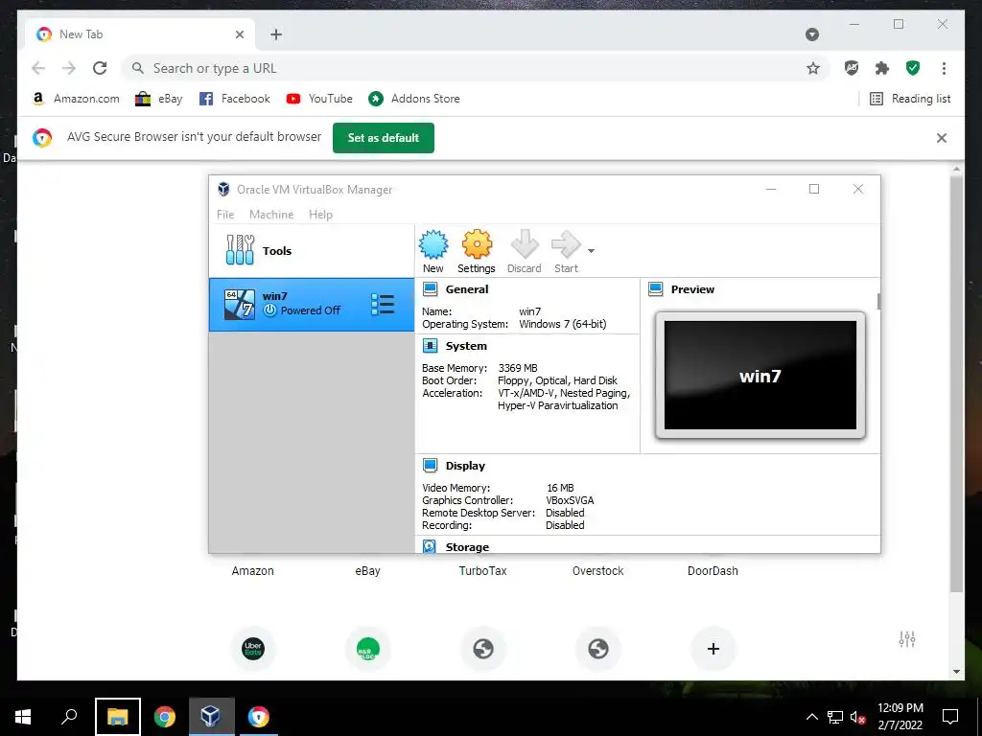Click the Discard toolbar arrow icon
982x736 pixels.
525,244
